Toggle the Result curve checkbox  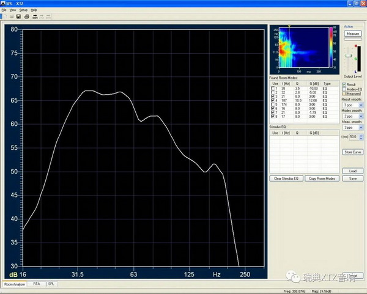(x=344, y=84)
